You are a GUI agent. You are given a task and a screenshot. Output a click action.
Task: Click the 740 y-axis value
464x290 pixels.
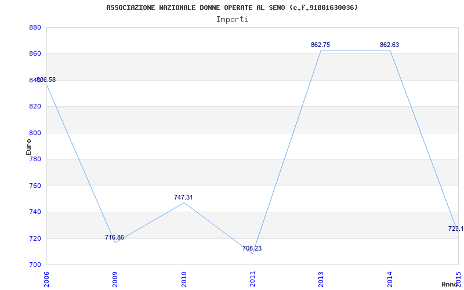click(35, 212)
